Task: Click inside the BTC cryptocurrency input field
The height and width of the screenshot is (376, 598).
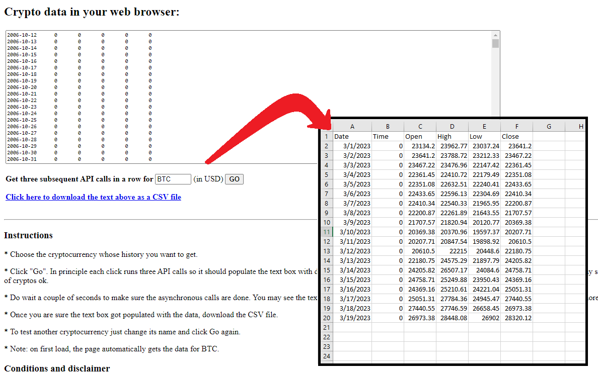Action: (x=173, y=179)
